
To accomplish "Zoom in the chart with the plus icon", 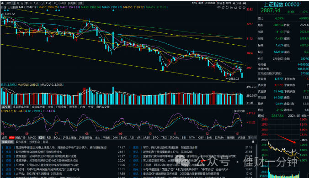I will pos(240,7).
